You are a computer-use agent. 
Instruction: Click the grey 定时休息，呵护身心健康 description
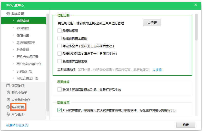click(113, 69)
